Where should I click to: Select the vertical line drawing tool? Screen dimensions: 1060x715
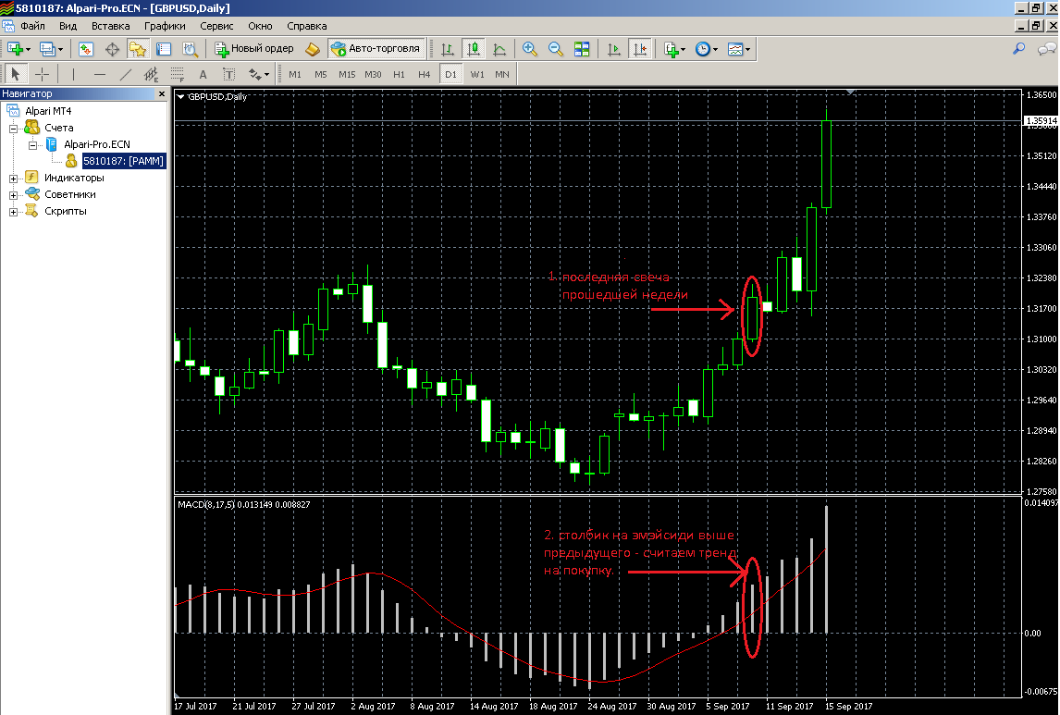pyautogui.click(x=73, y=74)
